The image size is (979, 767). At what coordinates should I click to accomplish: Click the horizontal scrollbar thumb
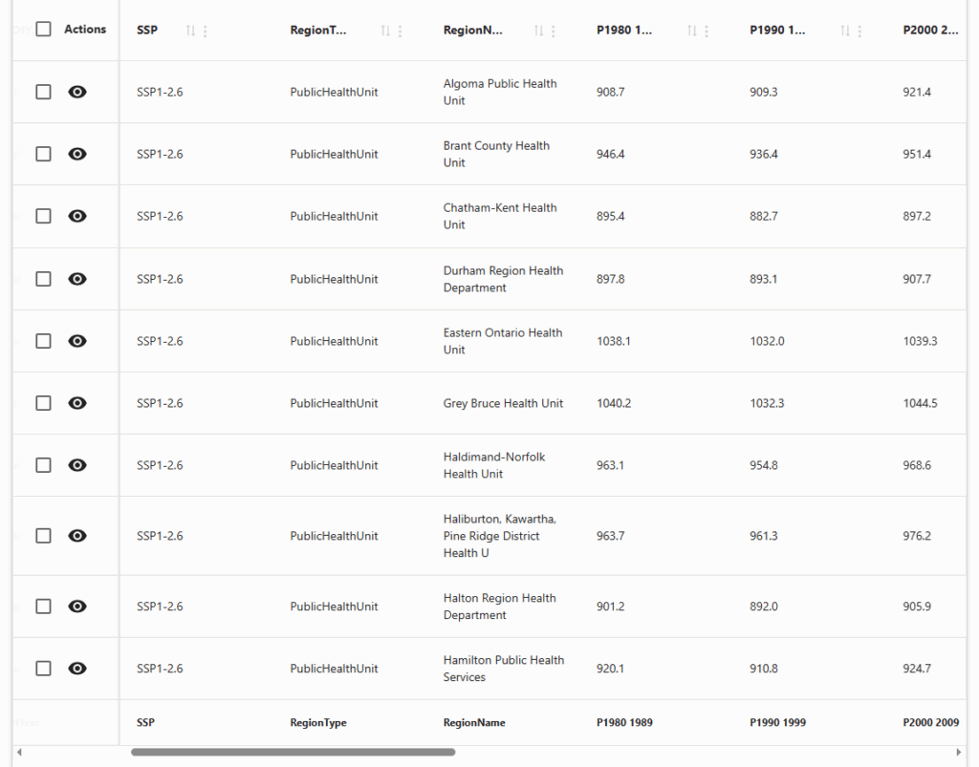293,752
